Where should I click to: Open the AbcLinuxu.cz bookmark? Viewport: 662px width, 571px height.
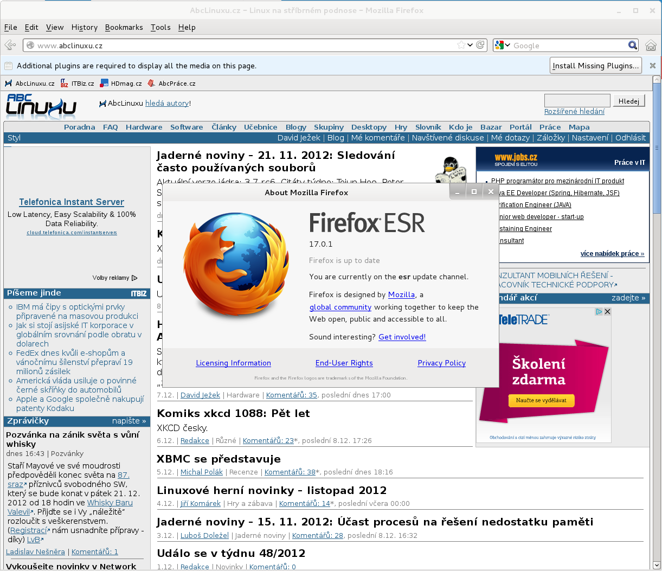tap(30, 84)
